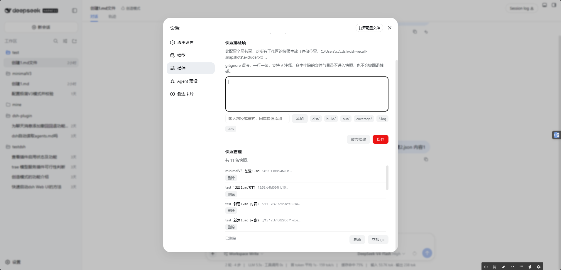The width and height of the screenshot is (561, 270).
Task: Click the path or pattern input field
Action: (257, 119)
